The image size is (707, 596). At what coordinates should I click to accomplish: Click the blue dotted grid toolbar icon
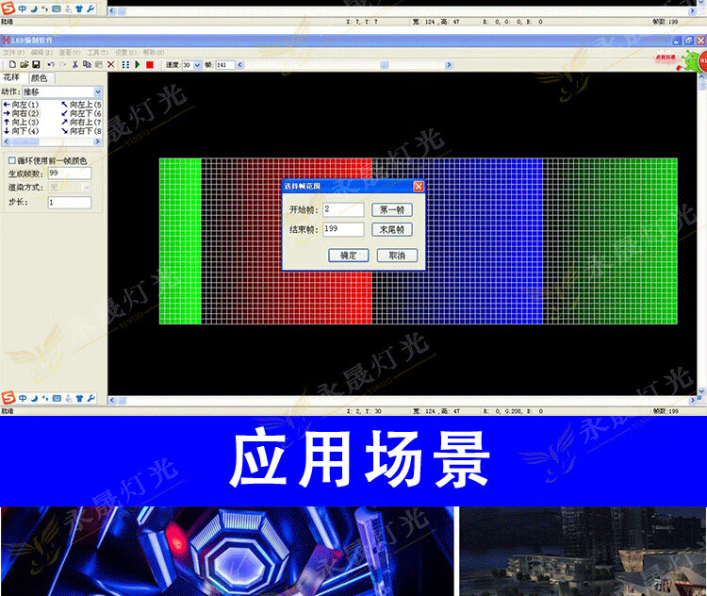(x=125, y=65)
